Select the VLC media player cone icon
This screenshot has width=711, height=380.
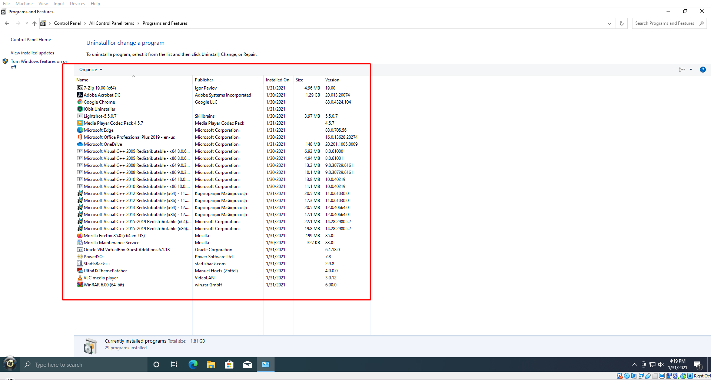(80, 278)
